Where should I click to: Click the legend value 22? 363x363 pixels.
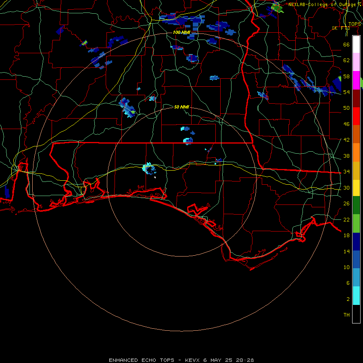point(346,219)
